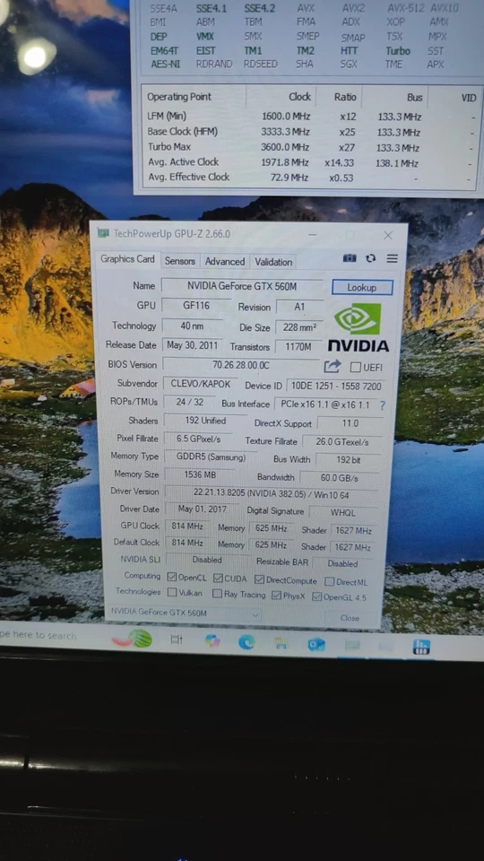Switch to the Sensors tab
484x861 pixels.
(180, 261)
